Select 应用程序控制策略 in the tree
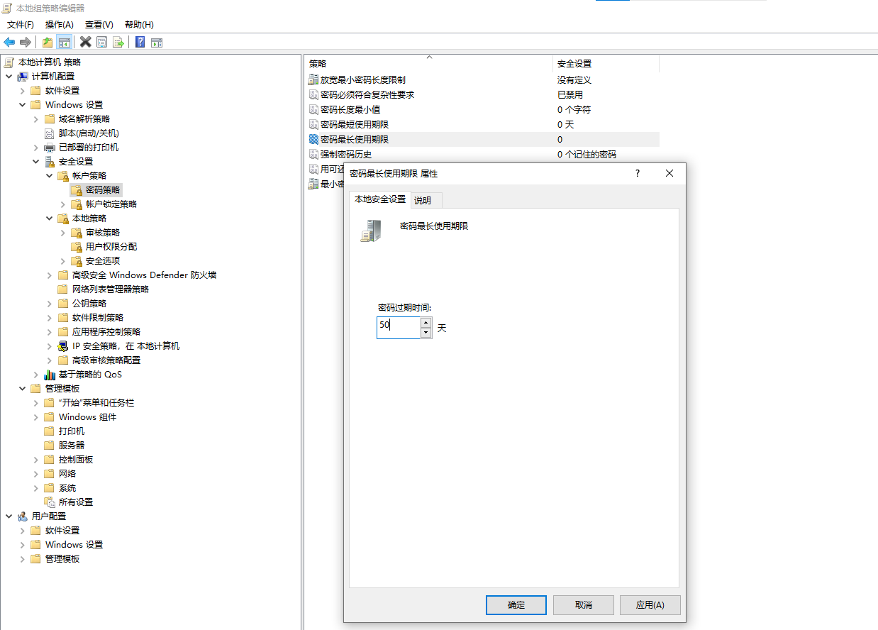878x630 pixels. [x=106, y=331]
